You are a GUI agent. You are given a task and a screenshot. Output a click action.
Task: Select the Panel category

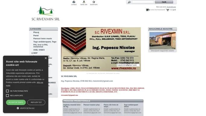(x=36, y=36)
